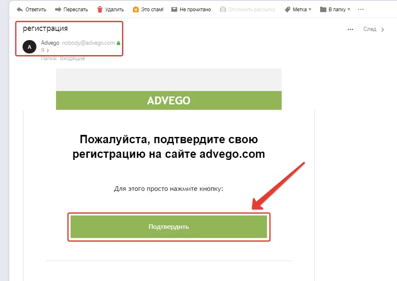
Task: Click the green lock icon near sender address
Action: coord(118,43)
